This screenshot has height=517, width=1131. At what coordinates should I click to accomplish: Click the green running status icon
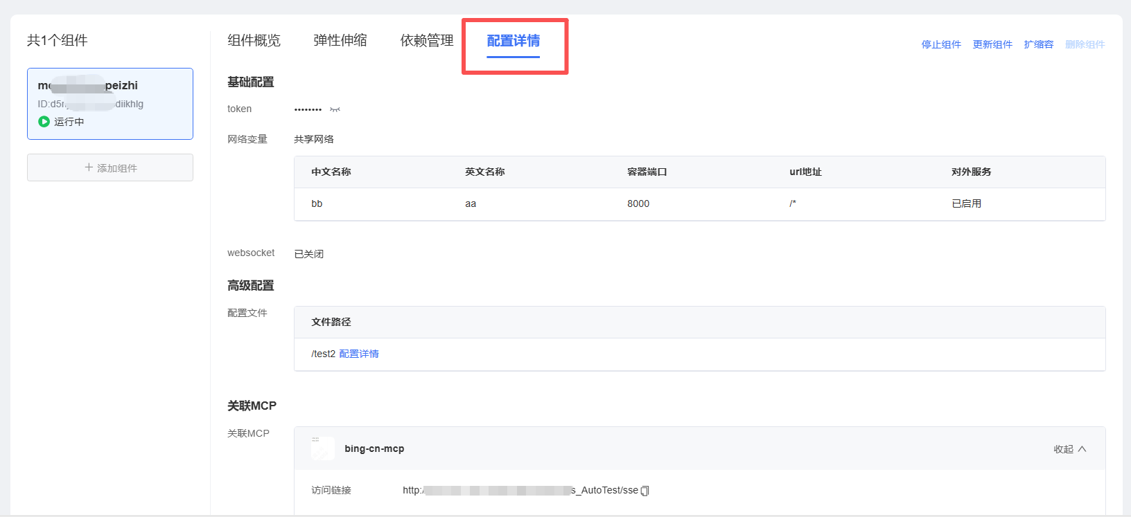coord(44,122)
